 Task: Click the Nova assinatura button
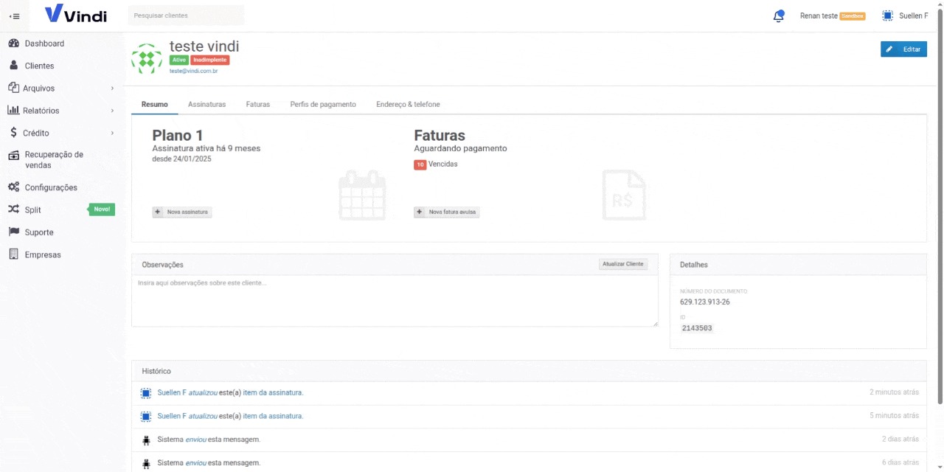point(182,212)
